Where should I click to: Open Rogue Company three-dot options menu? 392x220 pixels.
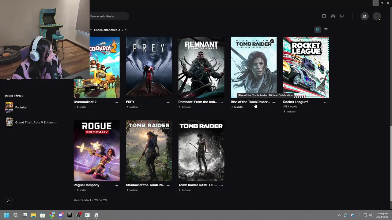coord(116,185)
